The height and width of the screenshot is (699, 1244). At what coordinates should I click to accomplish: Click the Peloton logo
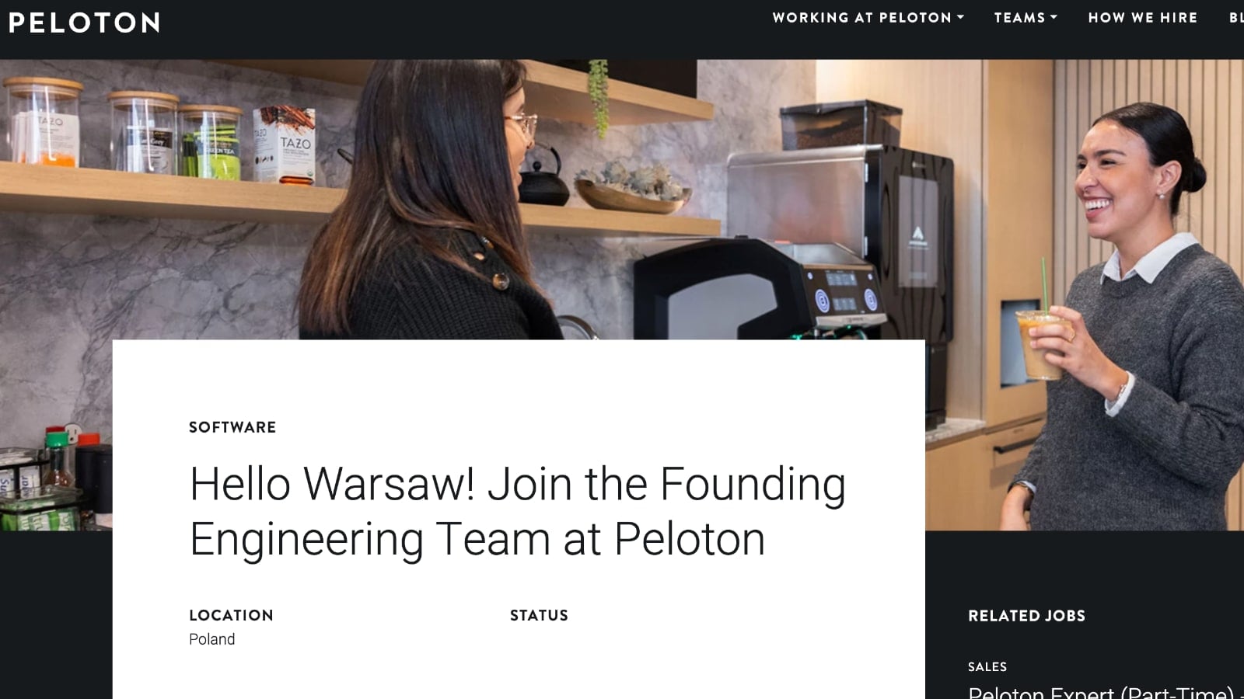pyautogui.click(x=84, y=23)
